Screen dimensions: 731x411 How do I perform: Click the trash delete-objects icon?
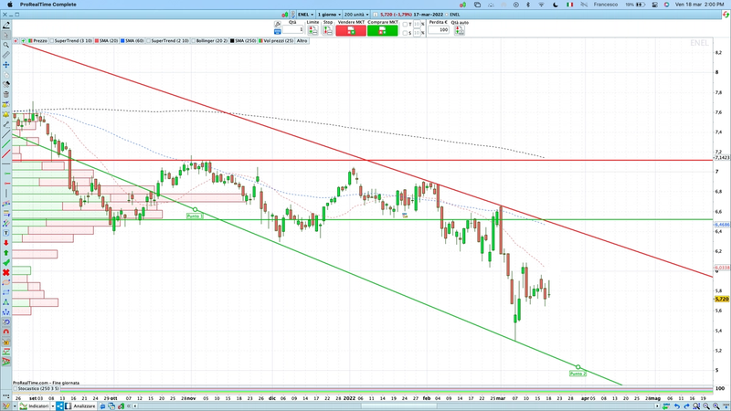click(6, 95)
